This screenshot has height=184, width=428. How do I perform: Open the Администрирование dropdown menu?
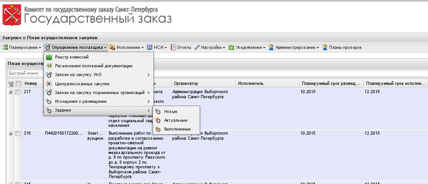click(293, 47)
